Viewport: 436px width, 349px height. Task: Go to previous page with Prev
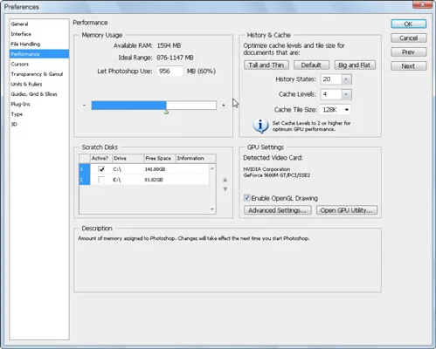click(409, 52)
